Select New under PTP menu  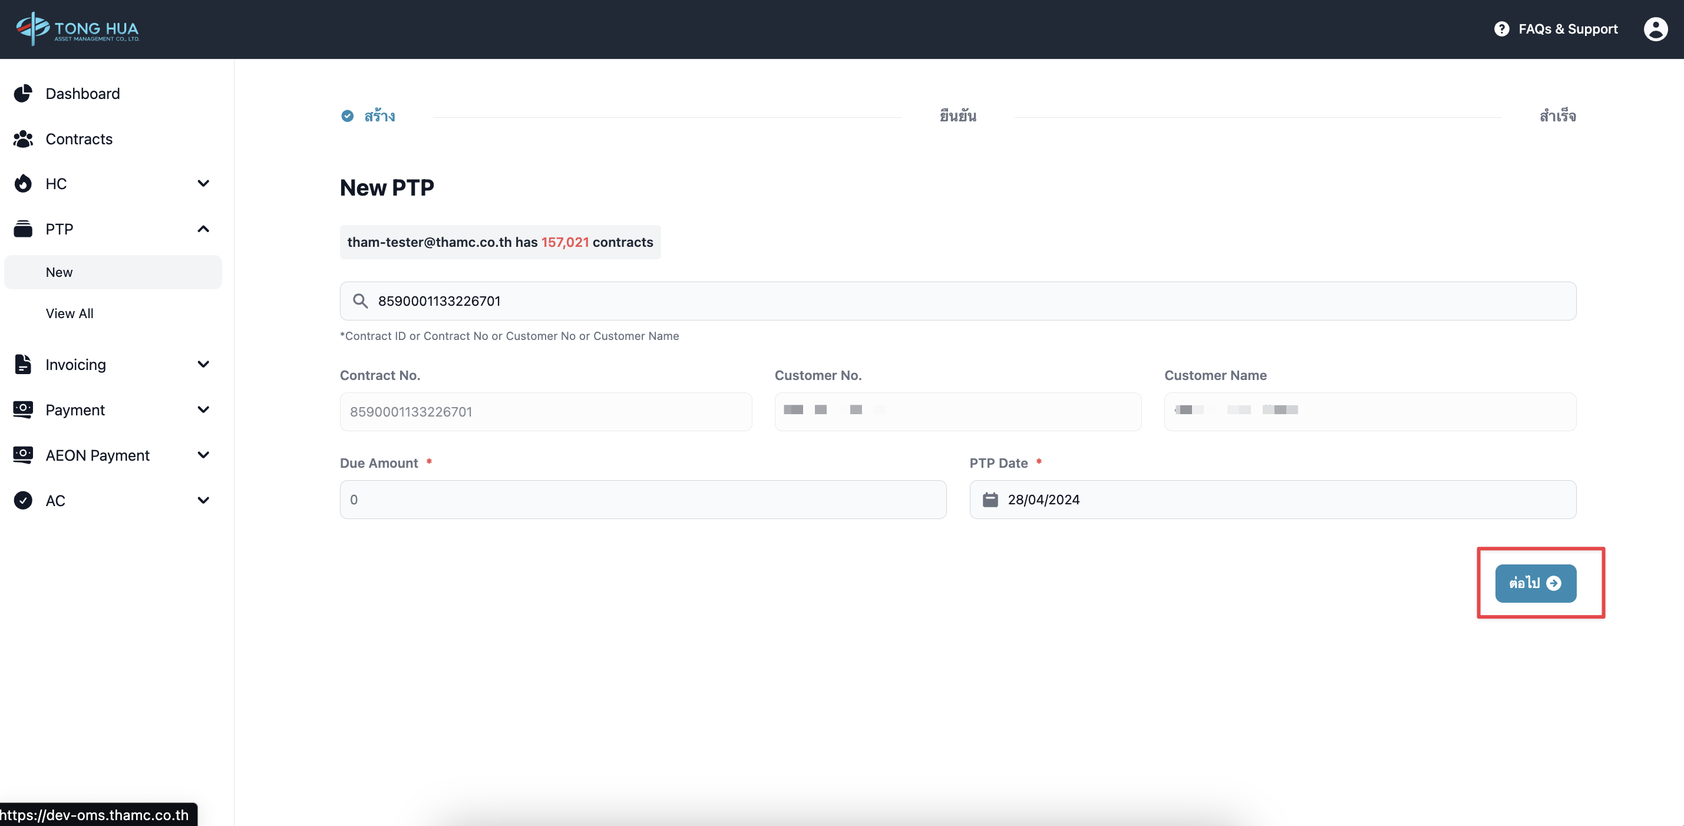point(59,272)
